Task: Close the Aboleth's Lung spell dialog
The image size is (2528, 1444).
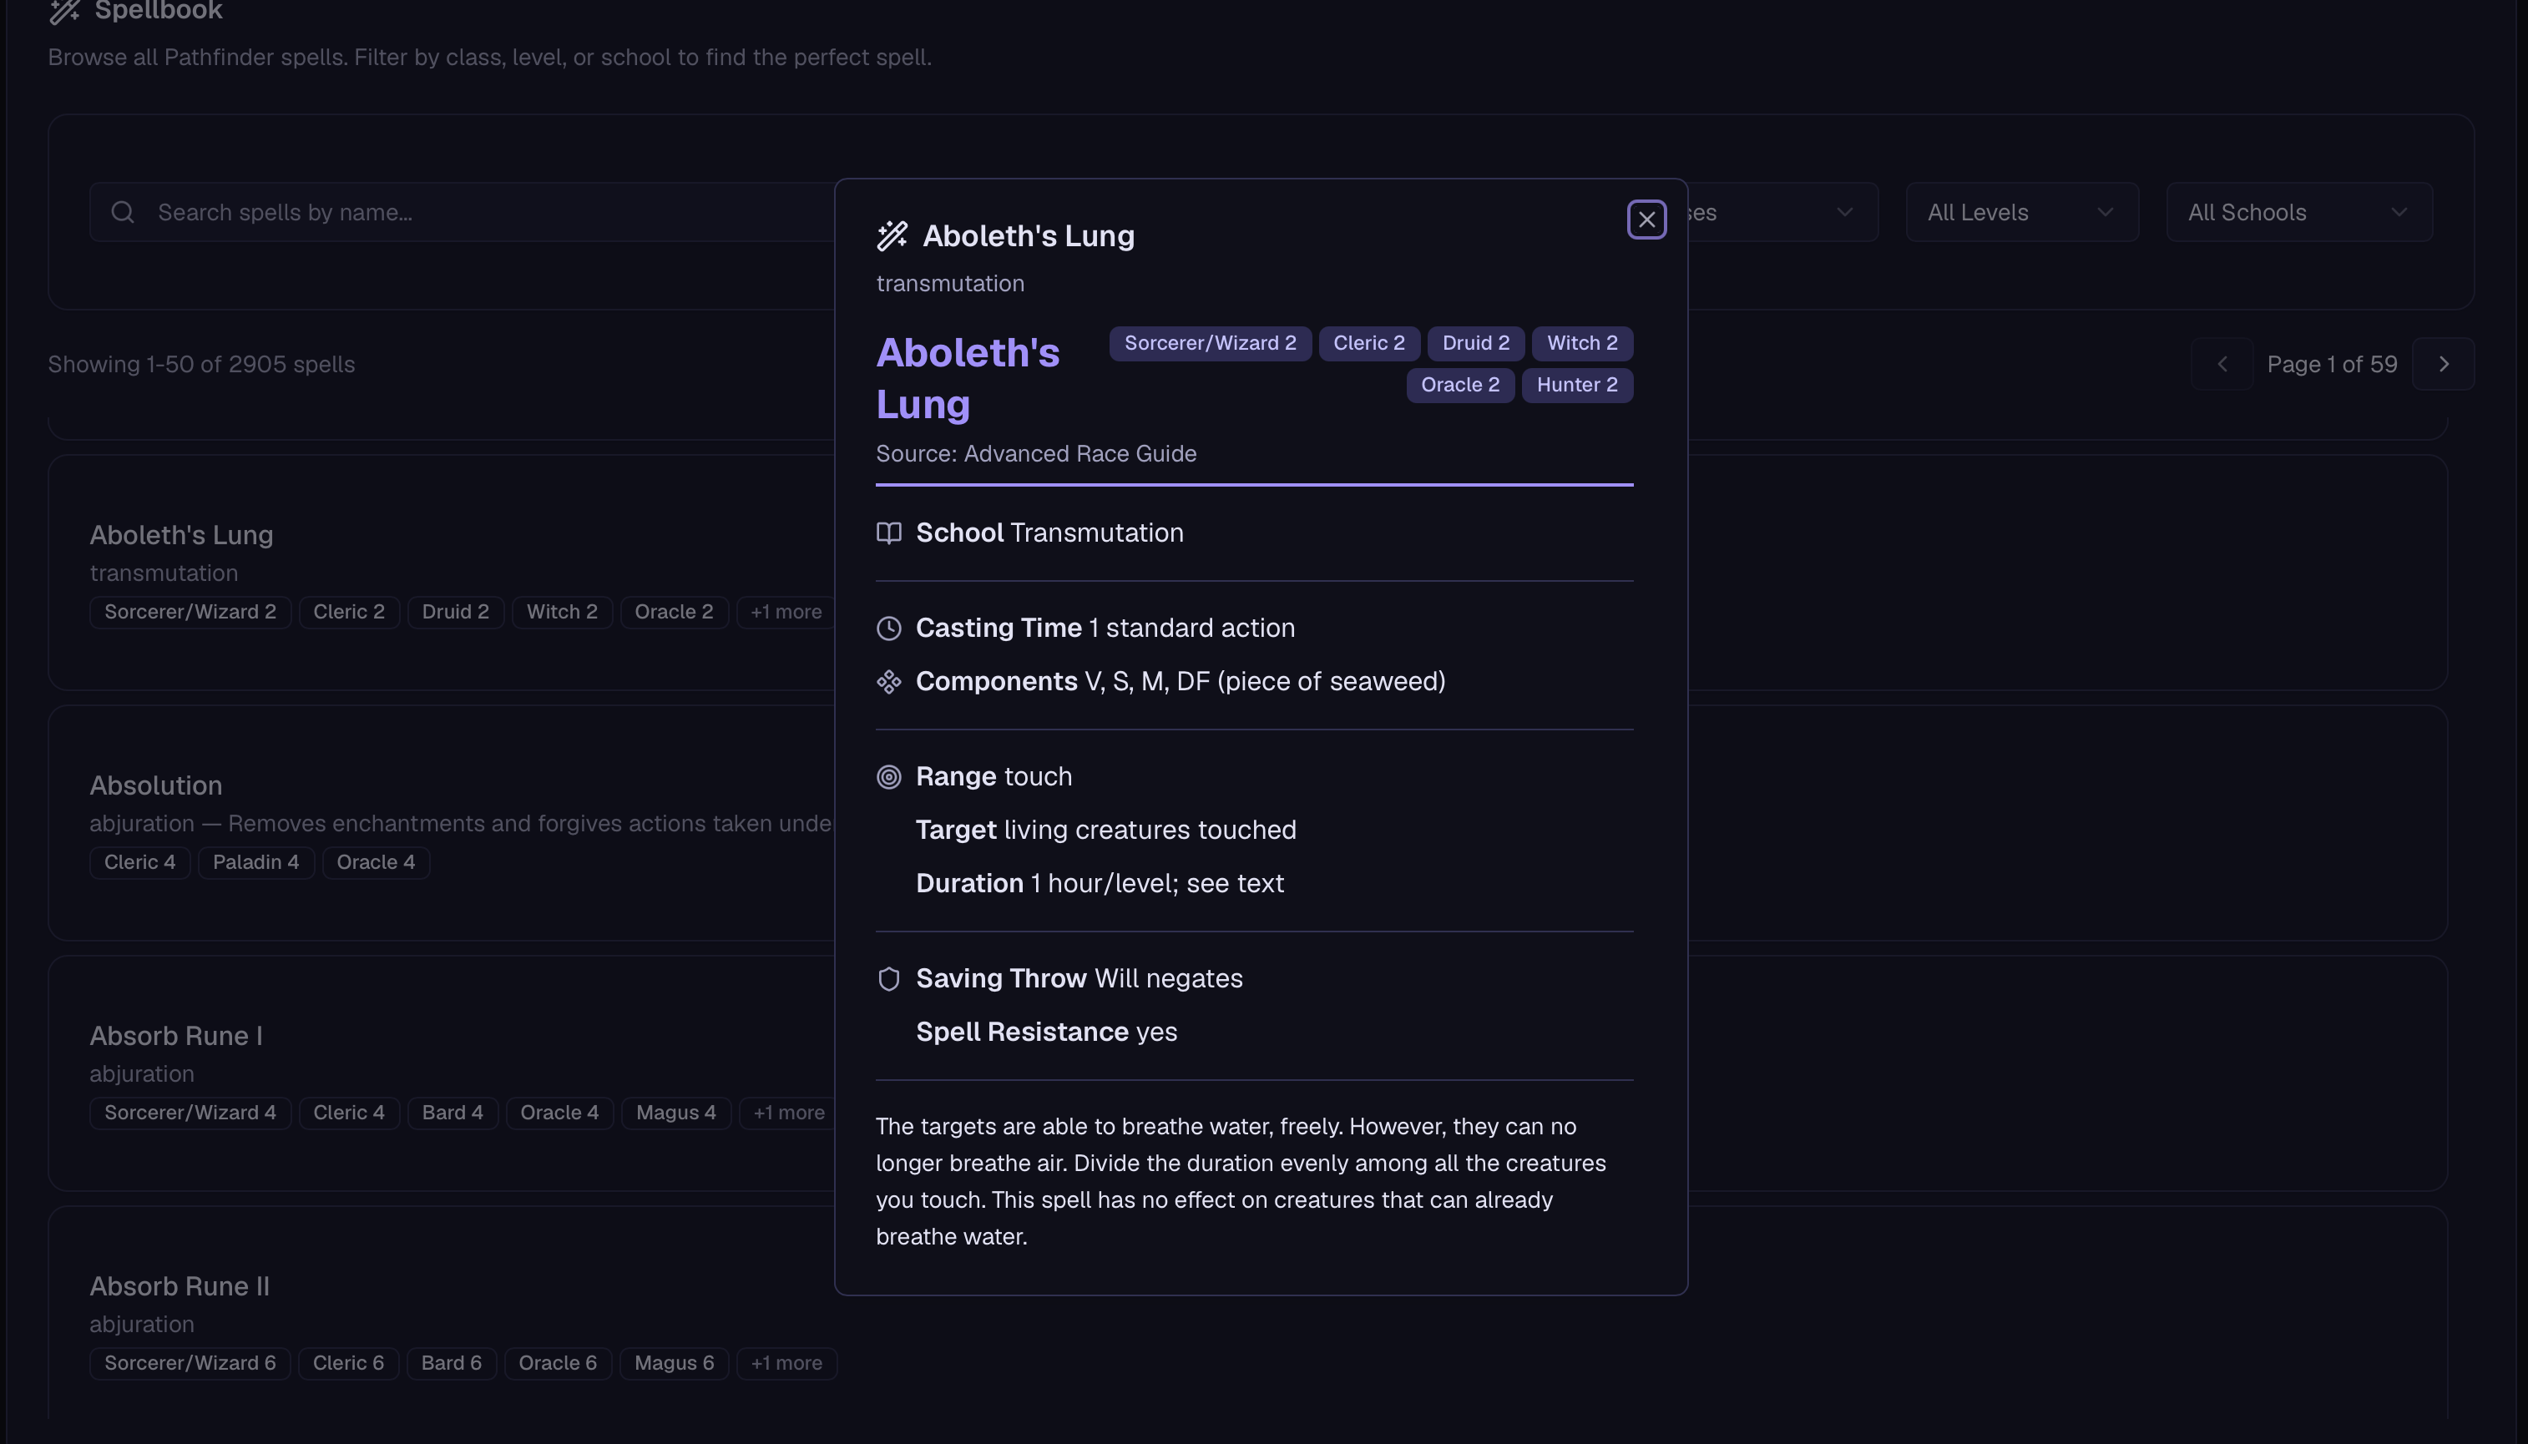Action: click(x=1646, y=220)
